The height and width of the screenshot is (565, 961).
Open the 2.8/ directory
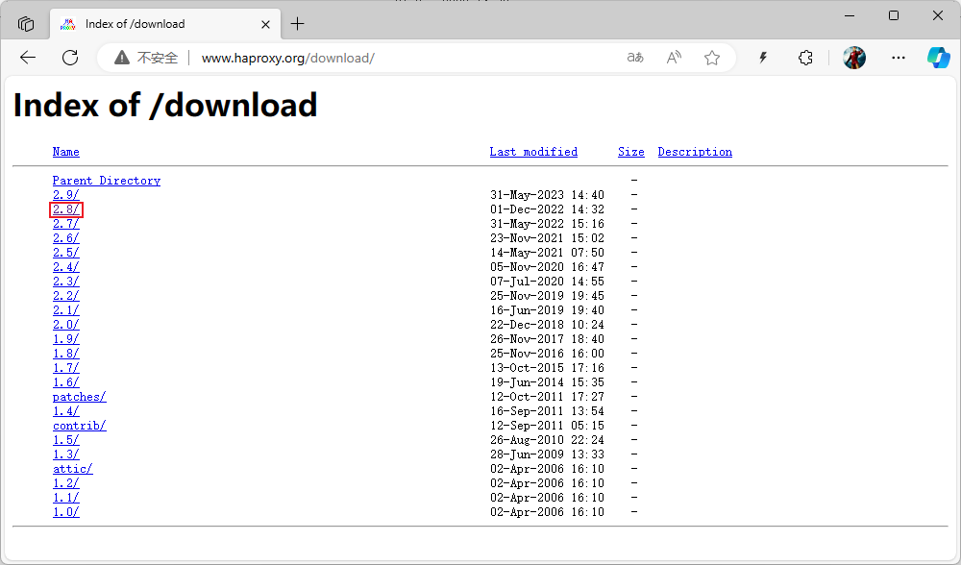click(66, 209)
